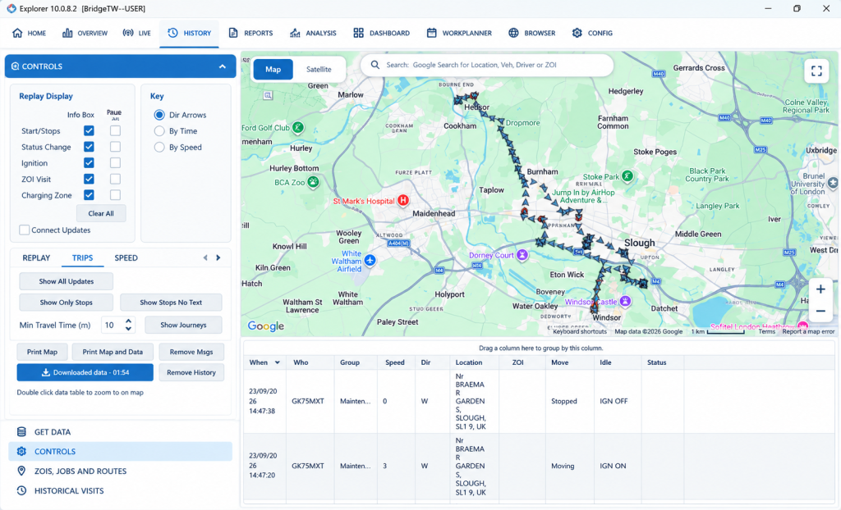
Task: Switch to the Speed tab
Action: click(126, 257)
